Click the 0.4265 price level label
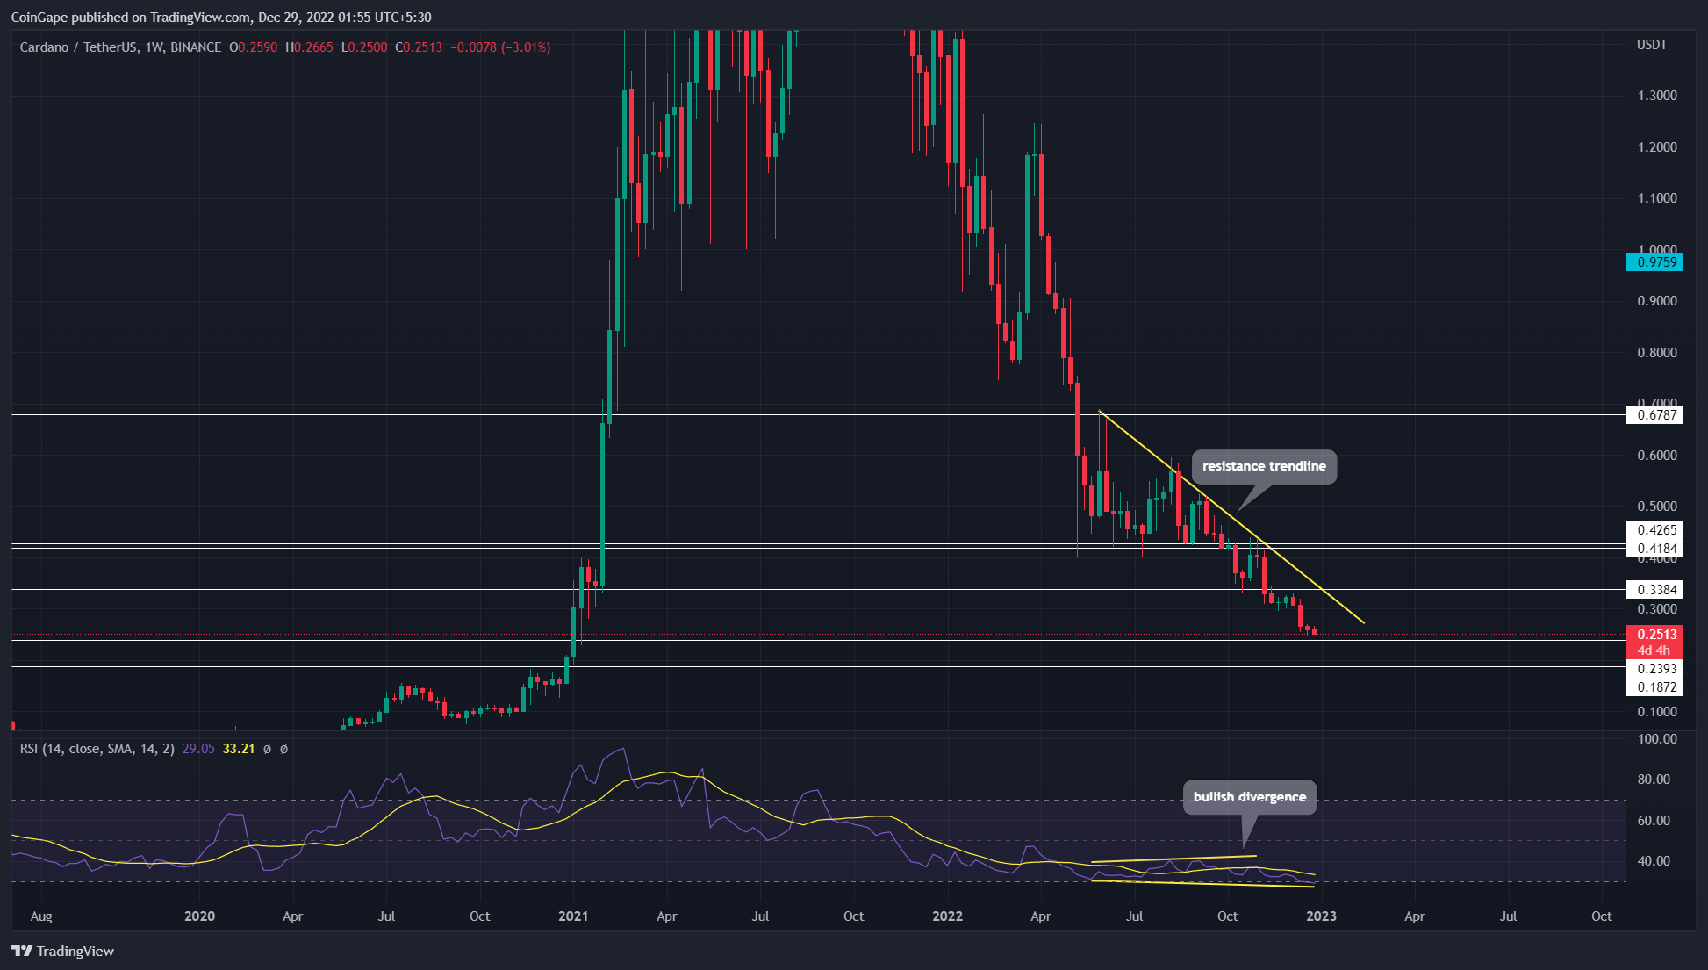Viewport: 1708px width, 970px height. [x=1654, y=530]
